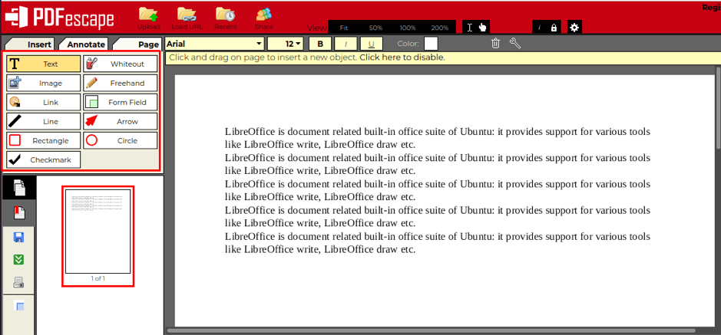Toggle Underline formatting

tap(370, 44)
